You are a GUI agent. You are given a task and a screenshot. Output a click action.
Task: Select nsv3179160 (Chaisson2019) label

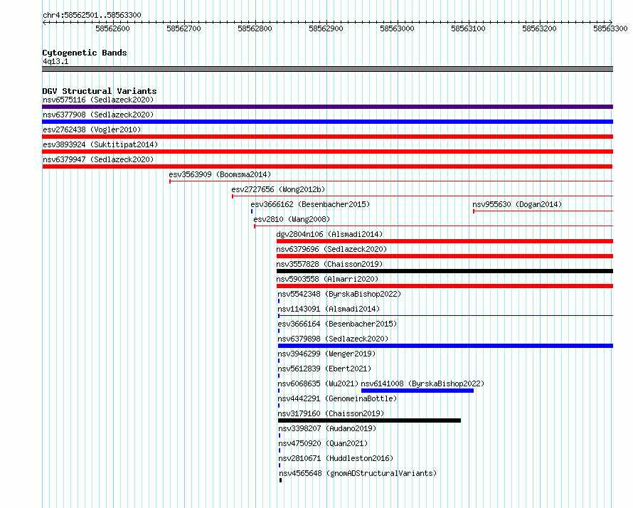(x=331, y=413)
